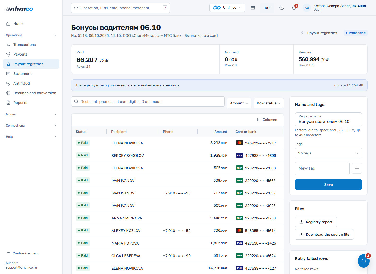Click the KA user avatar
The height and width of the screenshot is (274, 376).
point(307,8)
